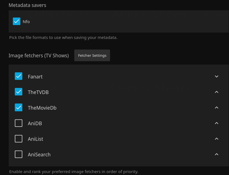Viewport: 229px width, 175px height.
Task: Click the AniSearch text label
Action: tap(39, 155)
